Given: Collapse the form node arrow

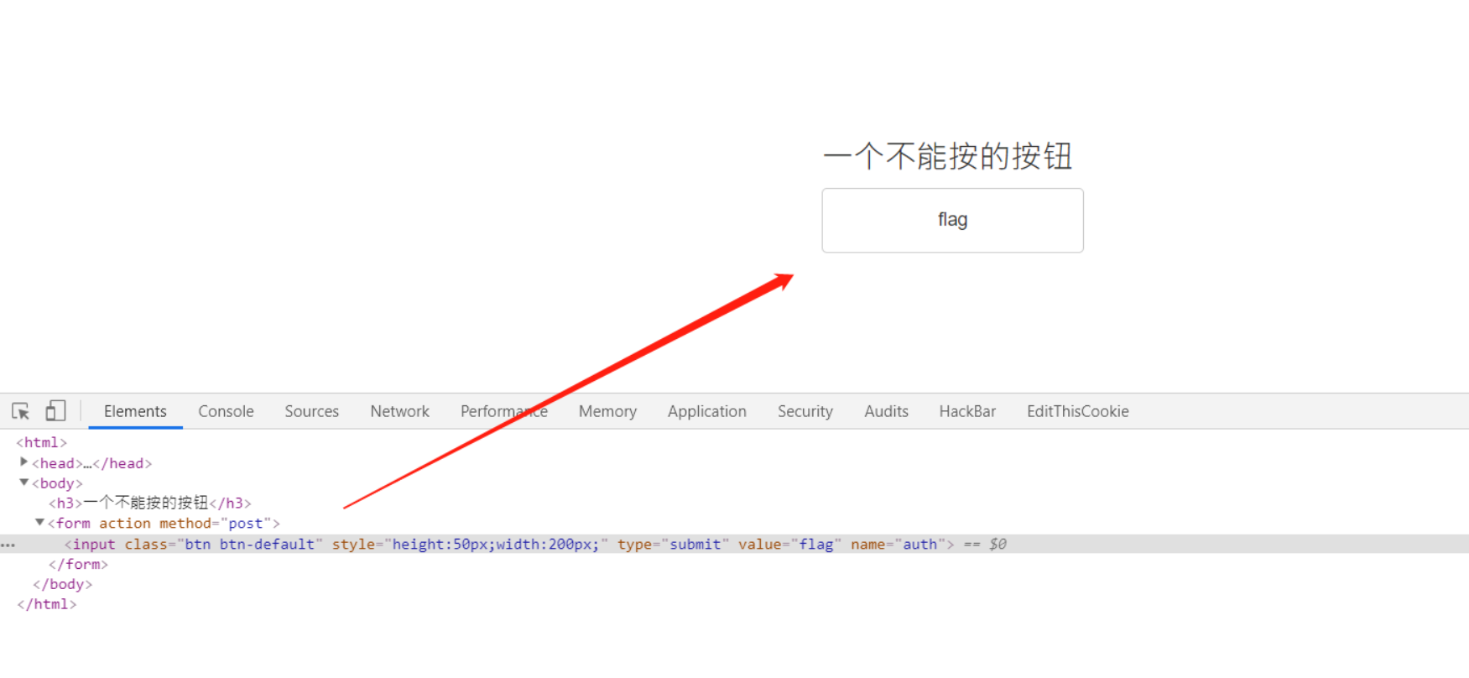Looking at the screenshot, I should [39, 523].
